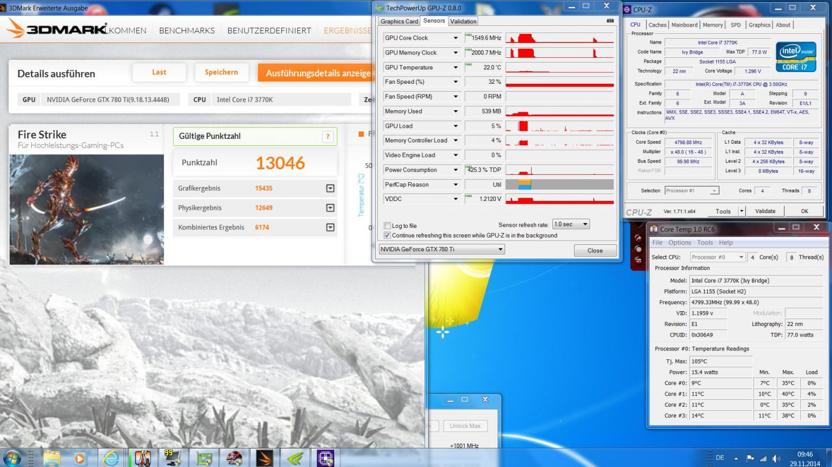
Task: Go to 3DMark BENCHMARKS section
Action: (x=187, y=31)
